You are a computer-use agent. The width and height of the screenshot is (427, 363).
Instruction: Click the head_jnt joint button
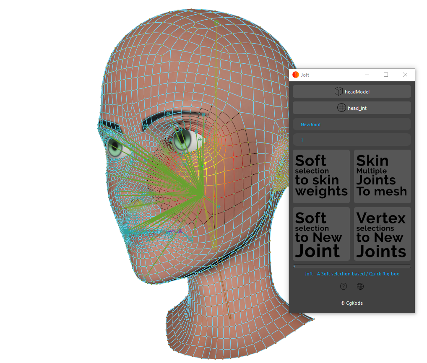point(351,108)
